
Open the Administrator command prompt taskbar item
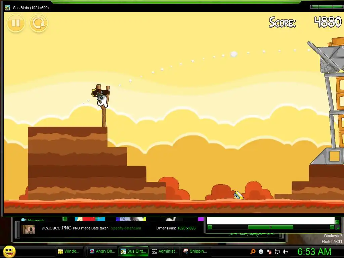coord(165,251)
